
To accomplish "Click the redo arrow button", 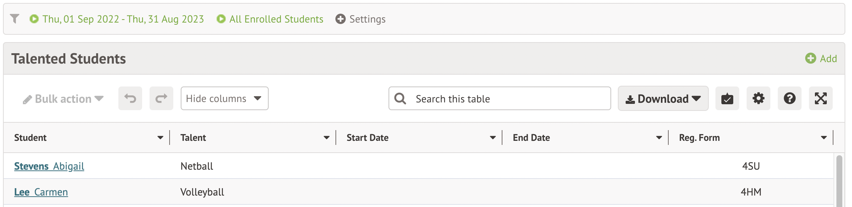I will pos(161,98).
